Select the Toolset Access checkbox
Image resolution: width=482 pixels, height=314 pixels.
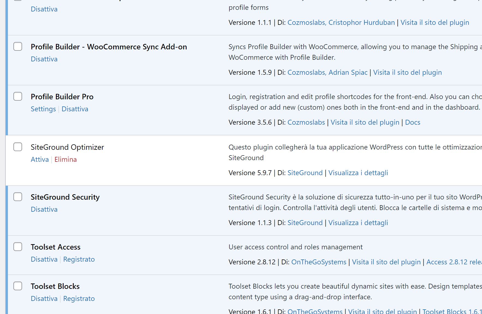(x=18, y=247)
